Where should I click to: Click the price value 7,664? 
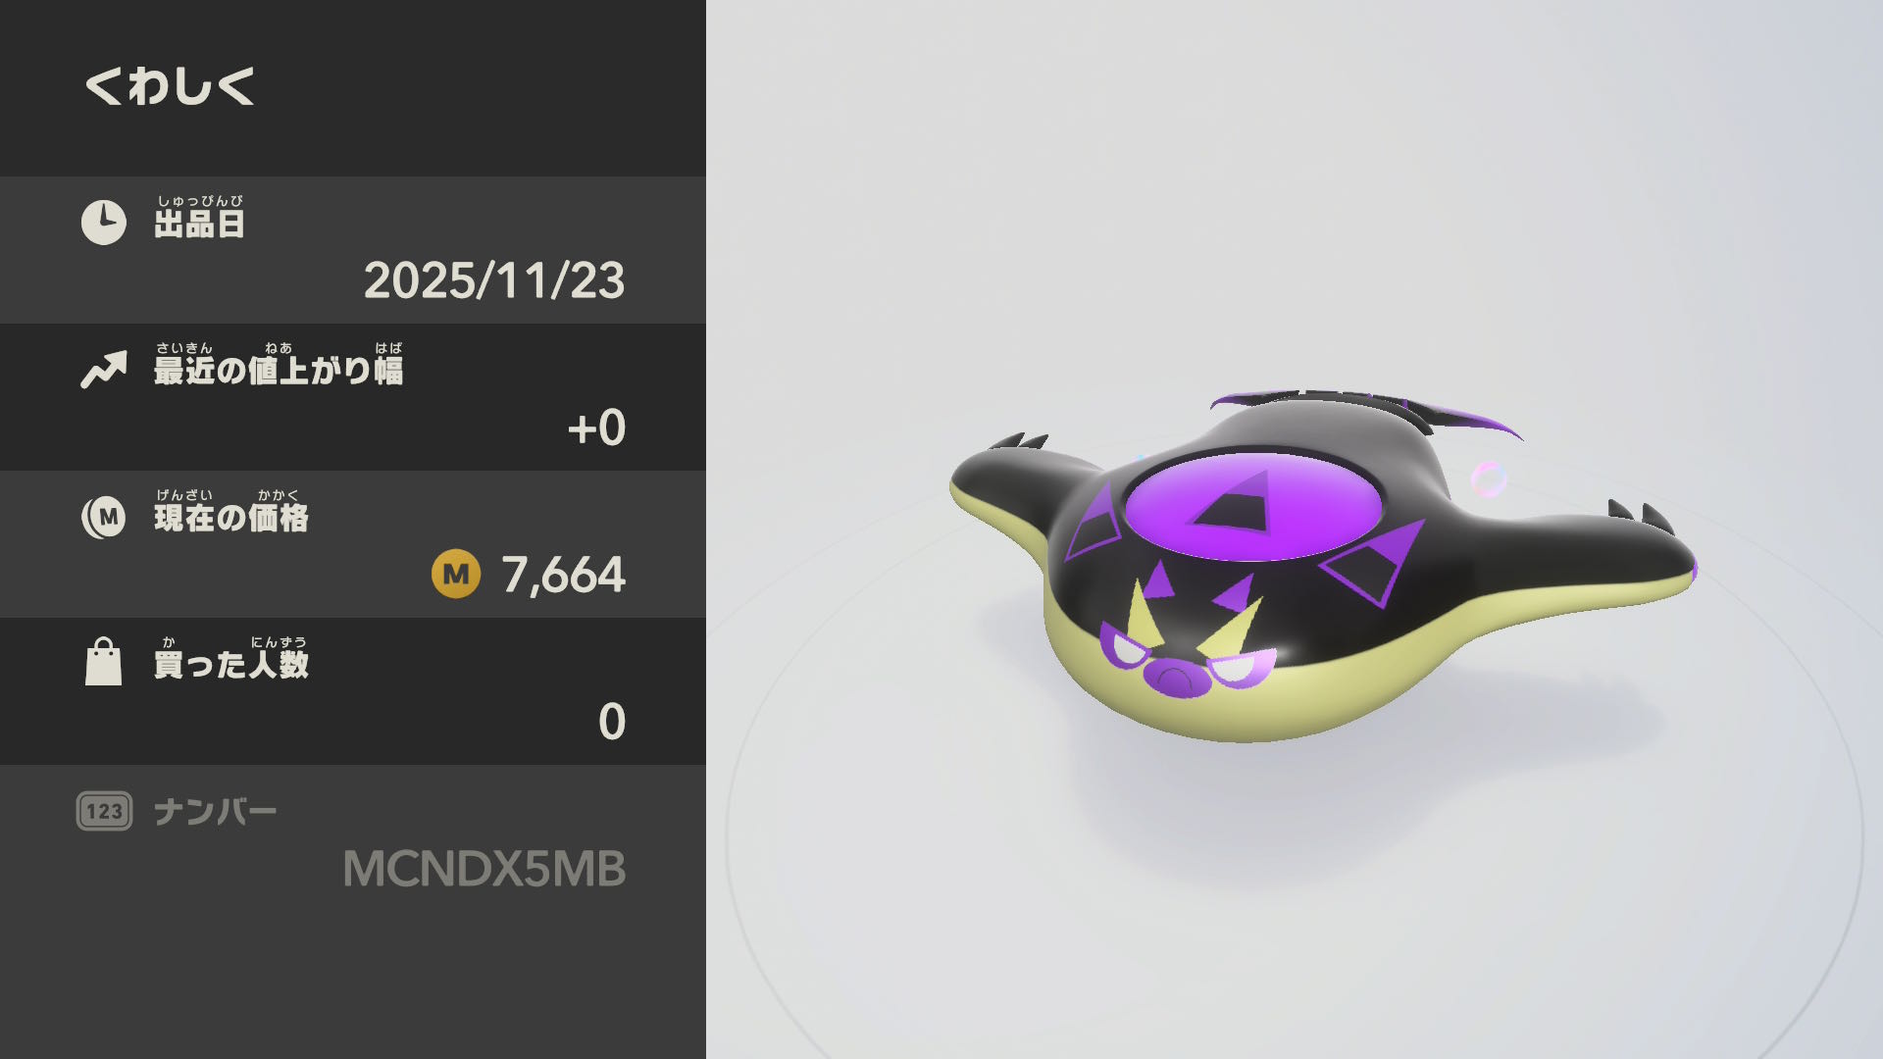pos(563,575)
